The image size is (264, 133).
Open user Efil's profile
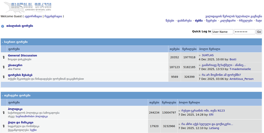(211, 115)
